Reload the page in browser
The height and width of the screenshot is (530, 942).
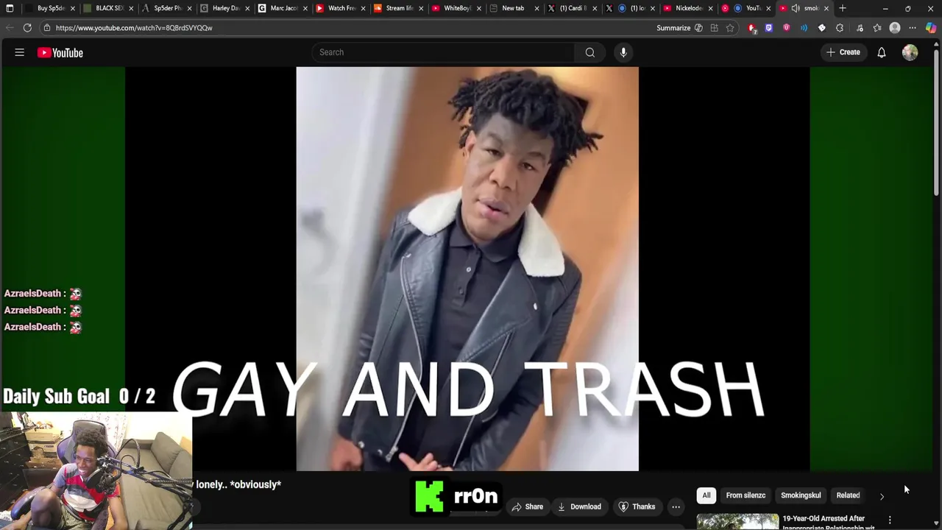pos(27,28)
